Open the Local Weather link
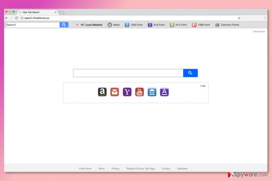This screenshot has height=181, width=272. click(92, 25)
